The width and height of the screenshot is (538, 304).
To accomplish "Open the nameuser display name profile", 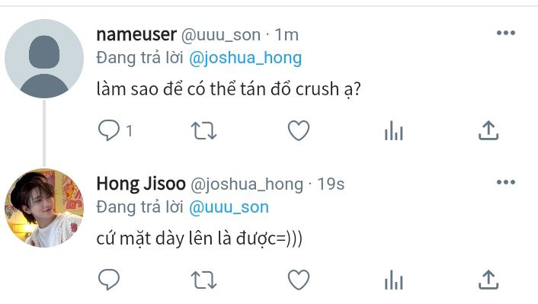I will [136, 34].
